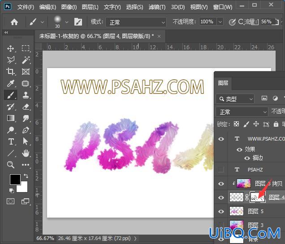285x244 pixels.
Task: Select the Polygonal Lasso tool
Action: 11,60
